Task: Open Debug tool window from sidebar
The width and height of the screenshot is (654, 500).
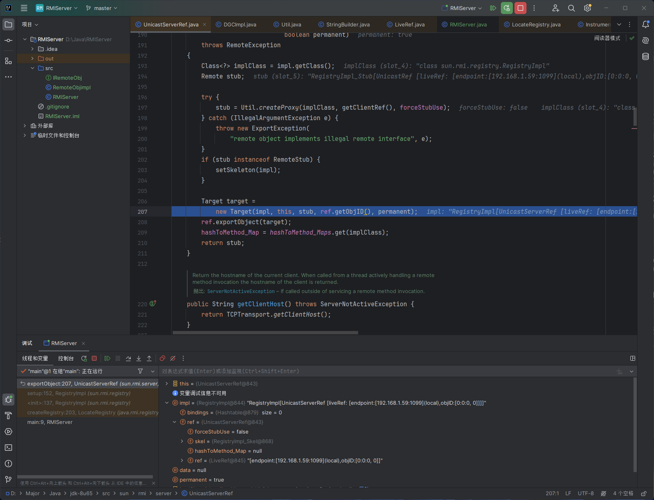Action: click(x=8, y=399)
